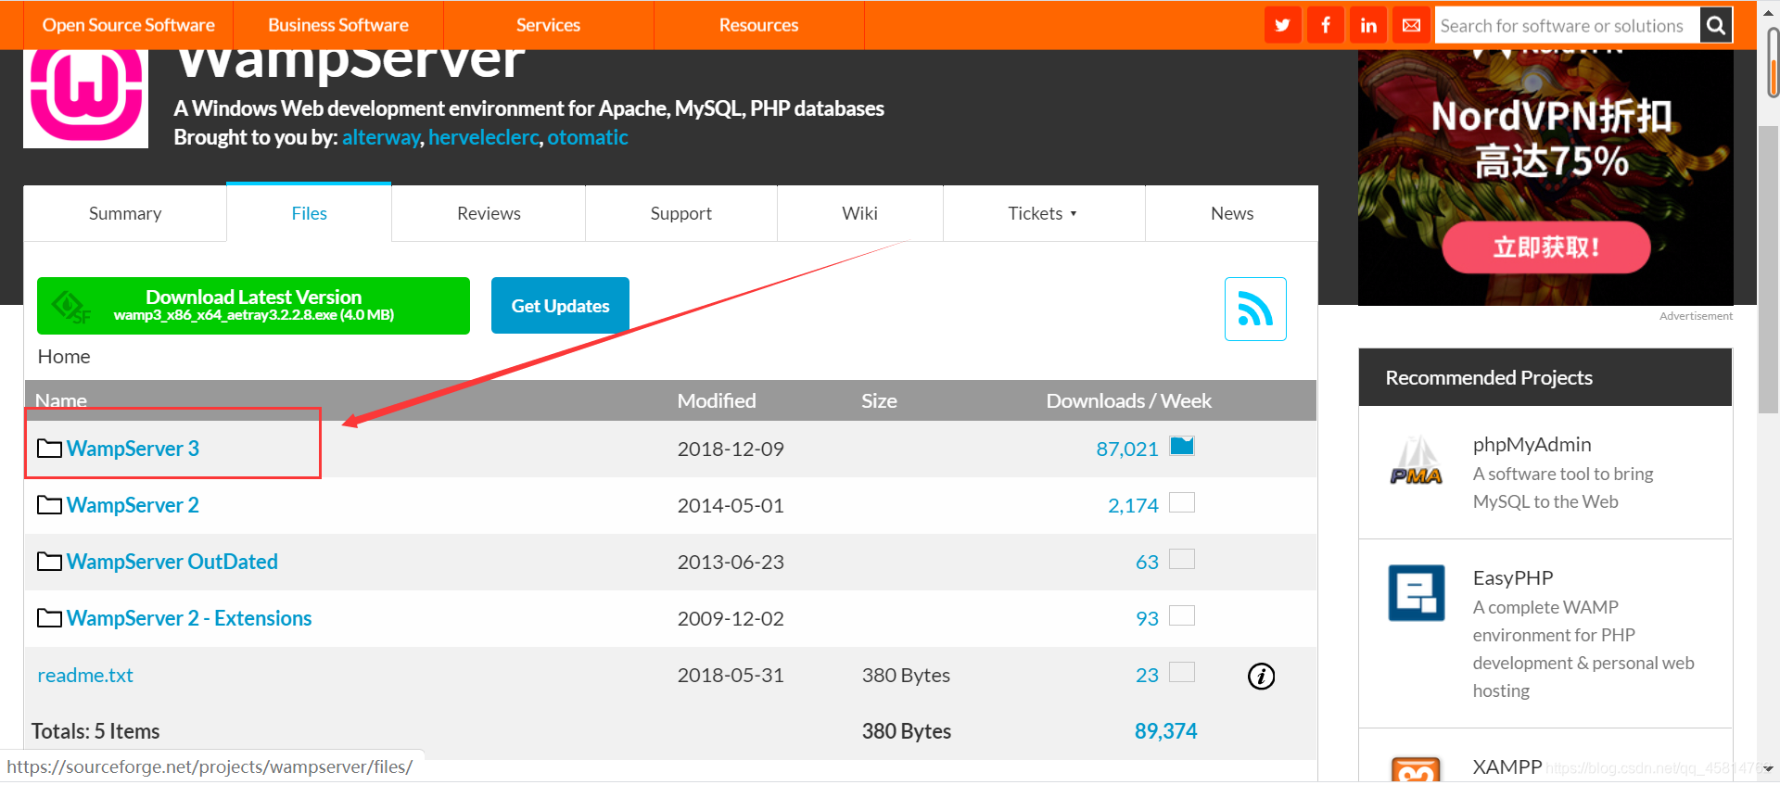Click the 87,021 downloads count
The width and height of the screenshot is (1780, 785).
tap(1127, 449)
